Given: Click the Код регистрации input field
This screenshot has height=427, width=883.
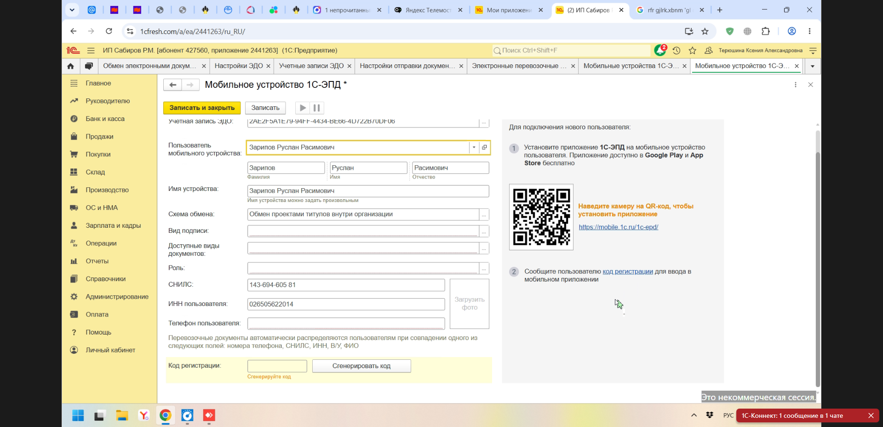Looking at the screenshot, I should (x=277, y=366).
